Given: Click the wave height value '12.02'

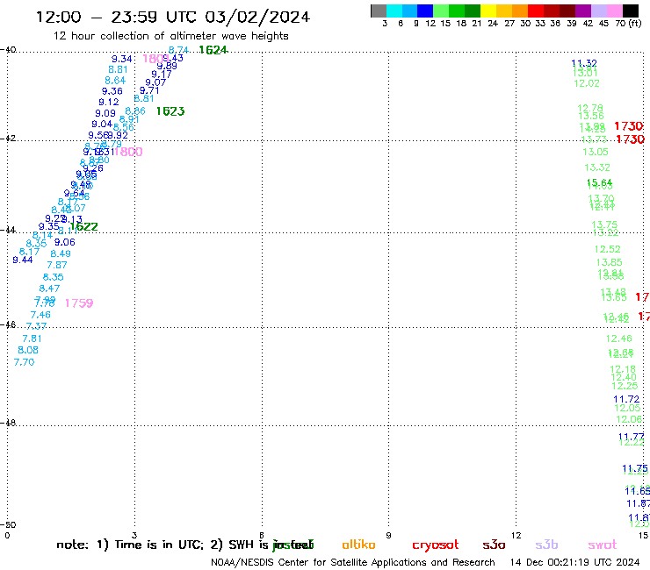Looking at the screenshot, I should [x=587, y=83].
